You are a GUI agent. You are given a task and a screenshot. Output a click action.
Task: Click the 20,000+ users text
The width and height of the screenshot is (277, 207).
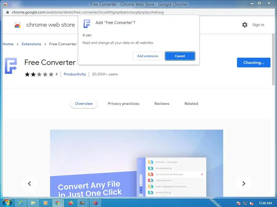tap(105, 74)
